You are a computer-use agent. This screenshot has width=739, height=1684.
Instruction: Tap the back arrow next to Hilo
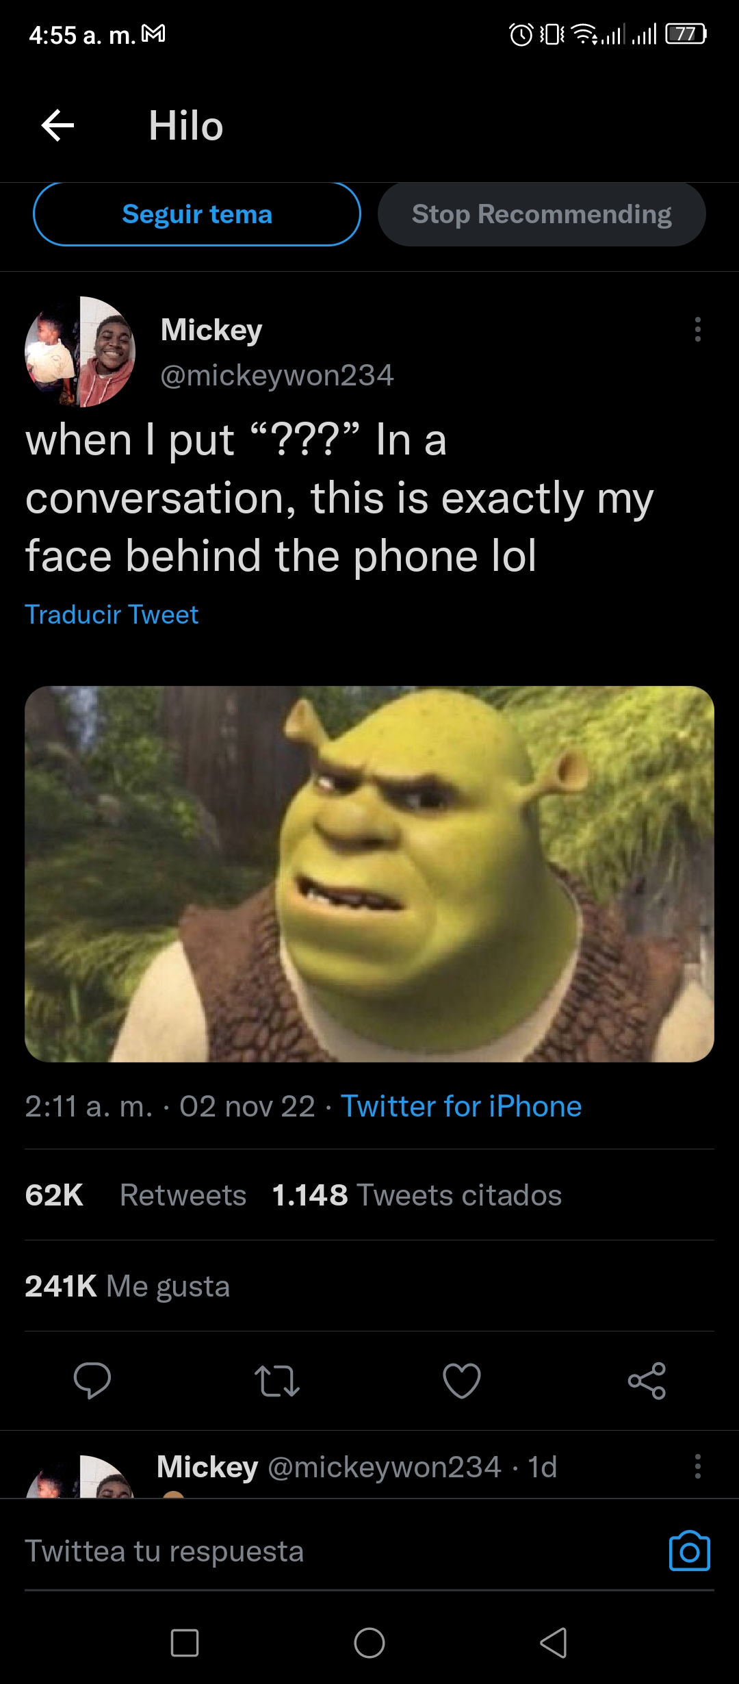coord(57,126)
